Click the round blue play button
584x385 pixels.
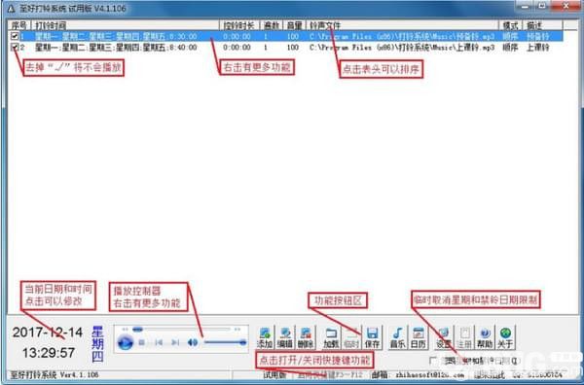(x=126, y=342)
